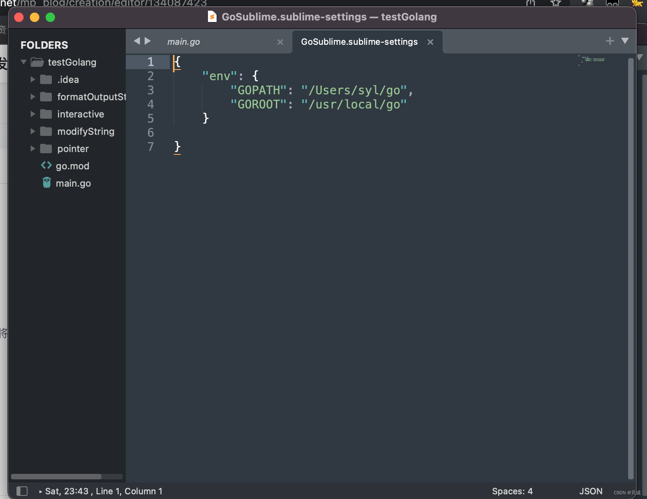Open the tab overflow dropdown arrow

[x=625, y=40]
